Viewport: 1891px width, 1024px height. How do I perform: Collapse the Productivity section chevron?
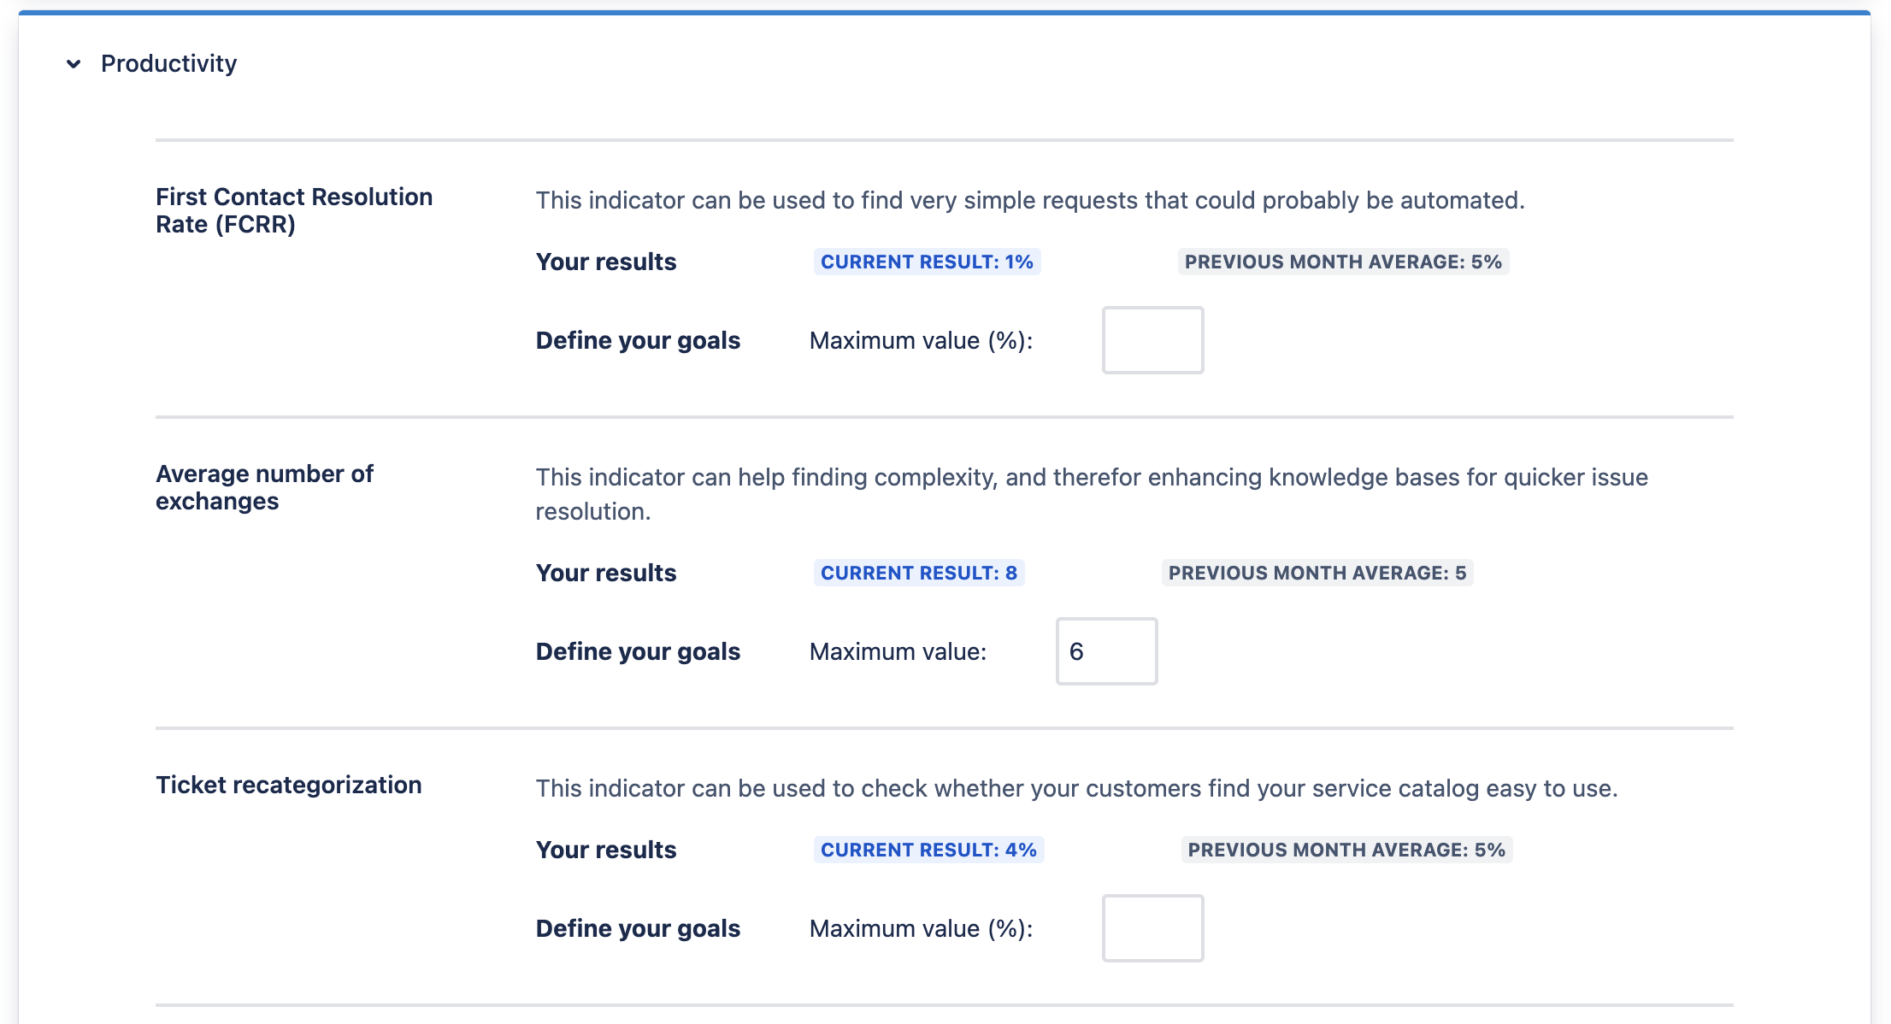[74, 64]
